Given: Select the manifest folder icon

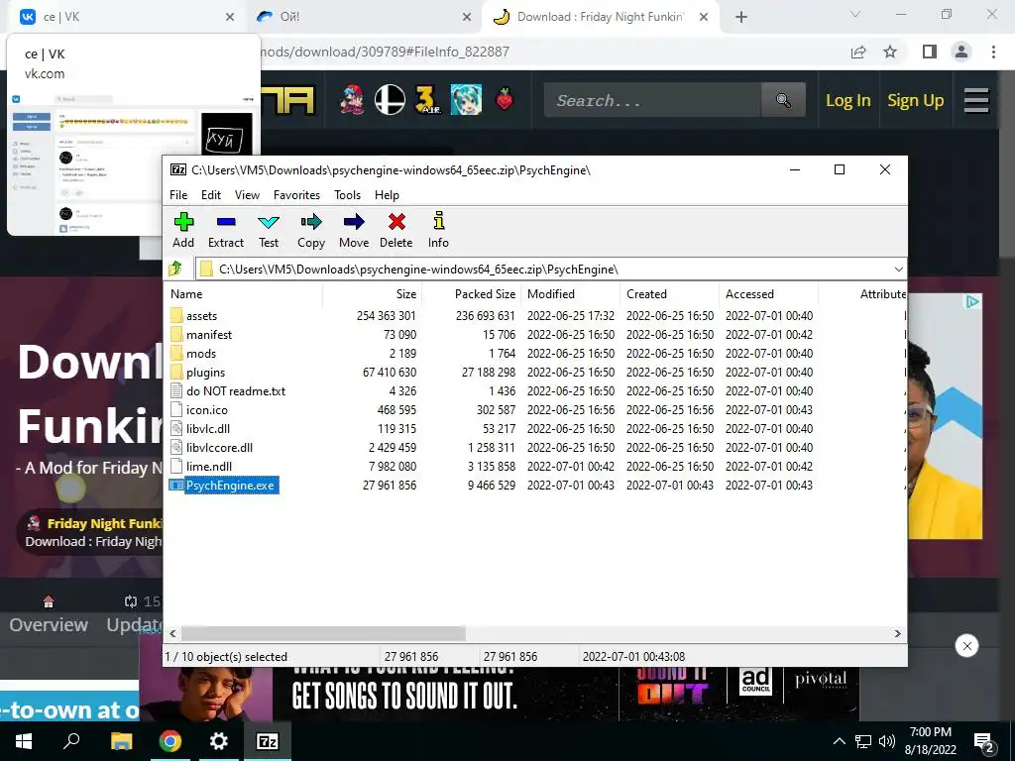Looking at the screenshot, I should (176, 335).
